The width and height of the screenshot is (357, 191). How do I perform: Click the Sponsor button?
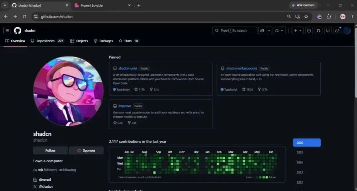[86, 151]
